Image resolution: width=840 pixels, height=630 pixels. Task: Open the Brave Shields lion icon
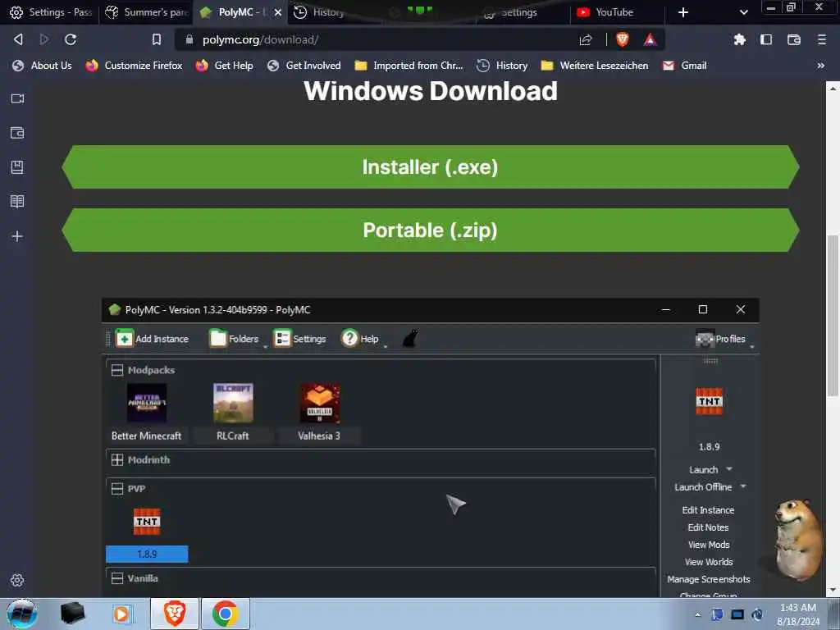coord(622,39)
